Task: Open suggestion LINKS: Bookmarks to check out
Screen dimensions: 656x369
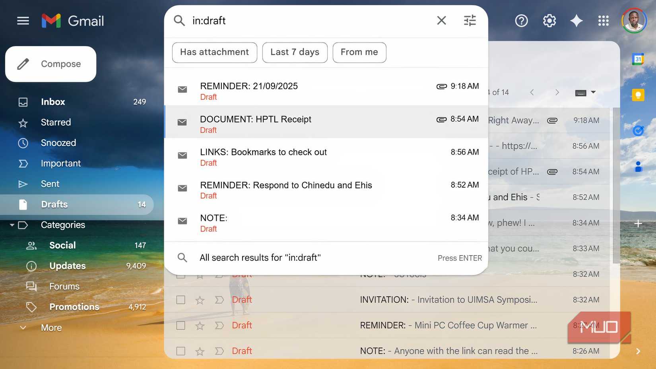Action: 326,155
